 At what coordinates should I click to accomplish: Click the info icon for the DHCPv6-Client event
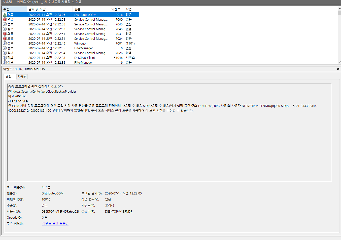[5, 58]
